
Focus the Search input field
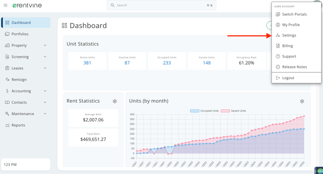click(161, 5)
